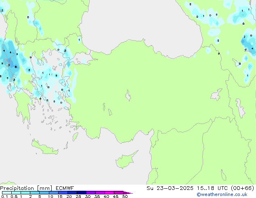Viewport: 256px width, 198px height.
Task: Click the 15–20 mm legend swatch
Action: [63, 193]
